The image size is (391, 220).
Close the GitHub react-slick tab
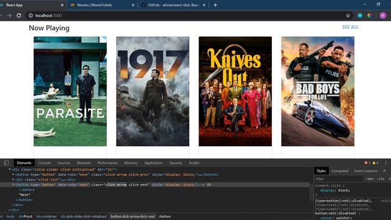204,5
